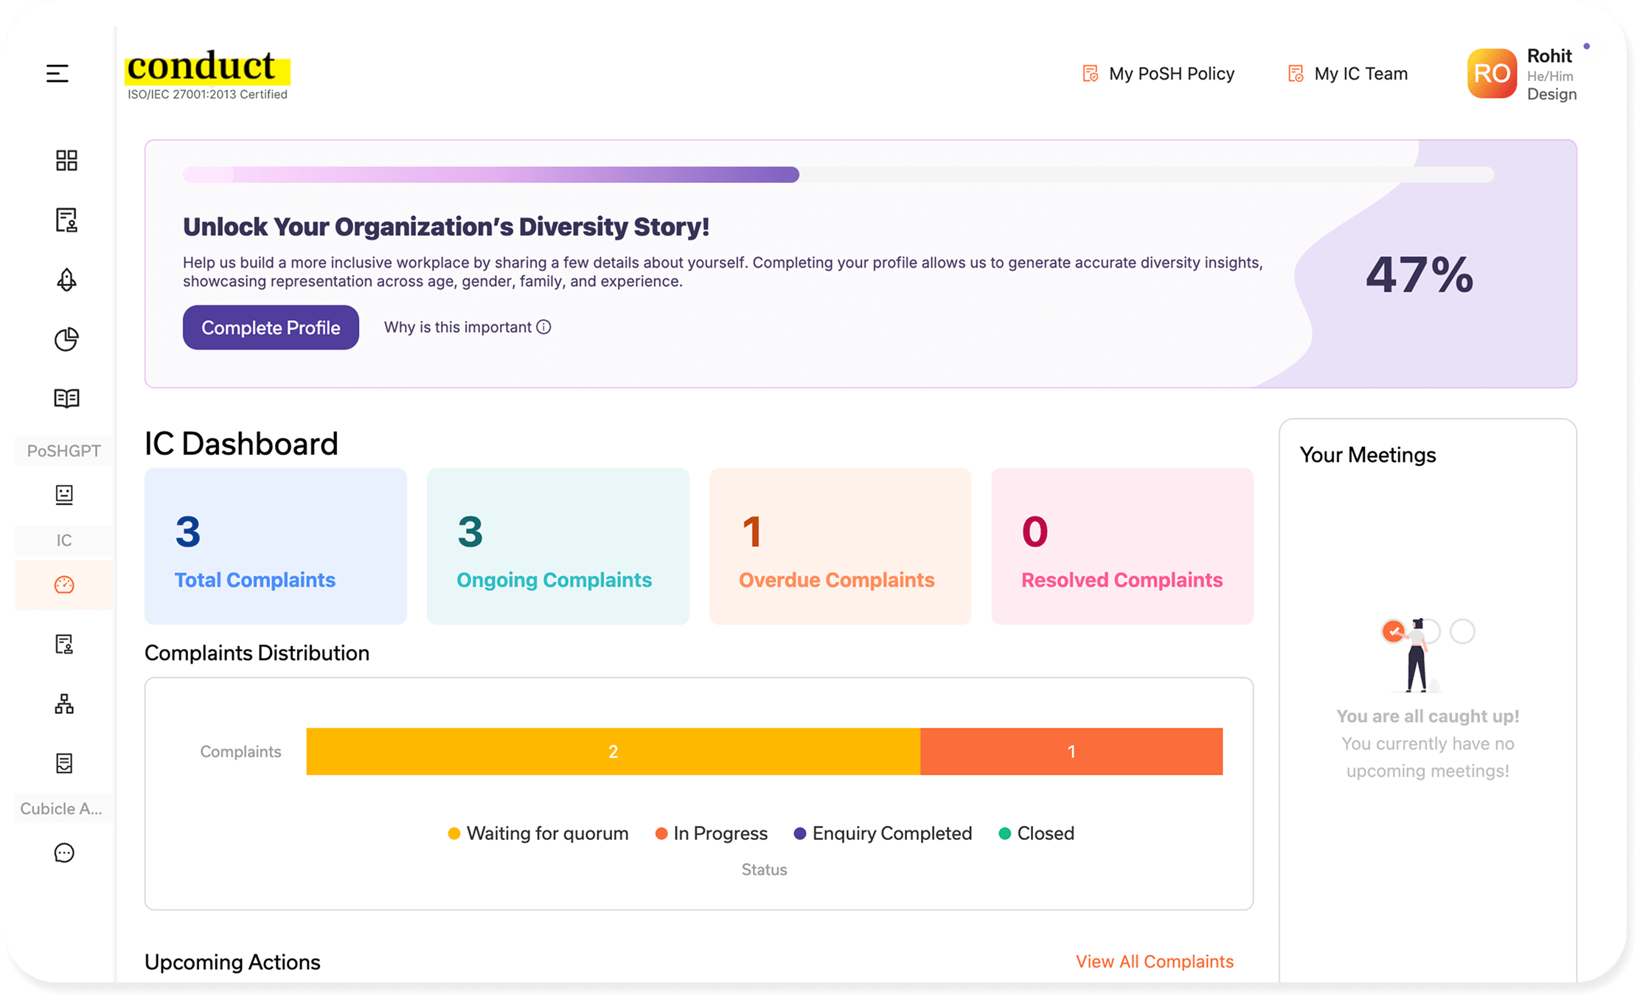Open the pie chart analytics icon

66,339
